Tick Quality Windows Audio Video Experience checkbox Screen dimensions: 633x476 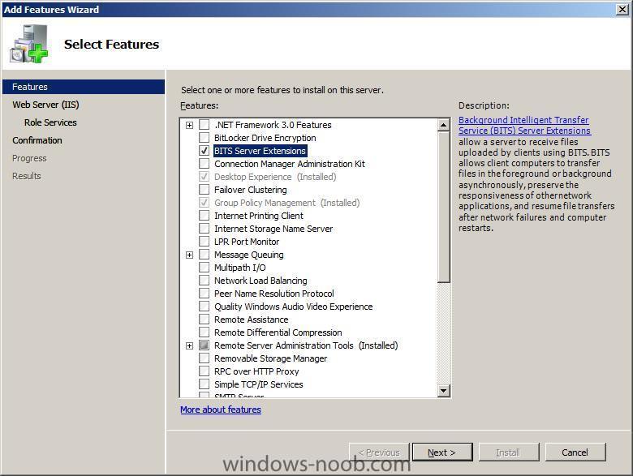click(205, 307)
